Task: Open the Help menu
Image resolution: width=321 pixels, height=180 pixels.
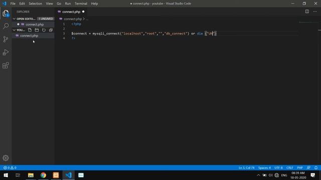Action: (x=94, y=3)
